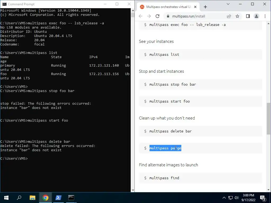Select the Multipass orchestrates virtual tab

tap(169, 7)
